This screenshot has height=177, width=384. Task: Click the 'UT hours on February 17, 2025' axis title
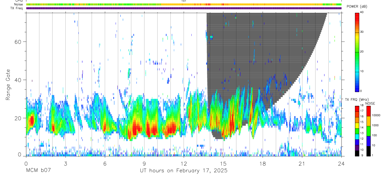(x=184, y=171)
